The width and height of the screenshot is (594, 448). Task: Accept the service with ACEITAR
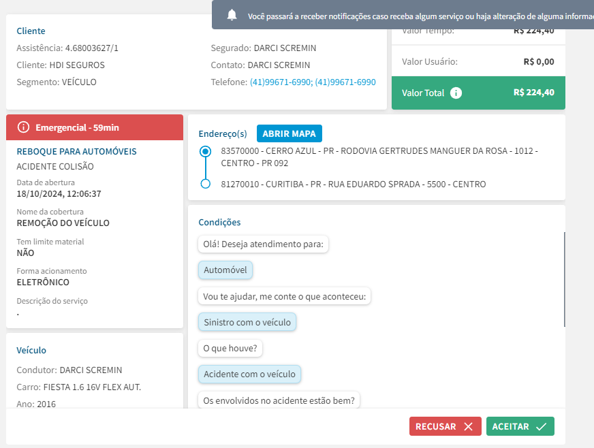(520, 426)
